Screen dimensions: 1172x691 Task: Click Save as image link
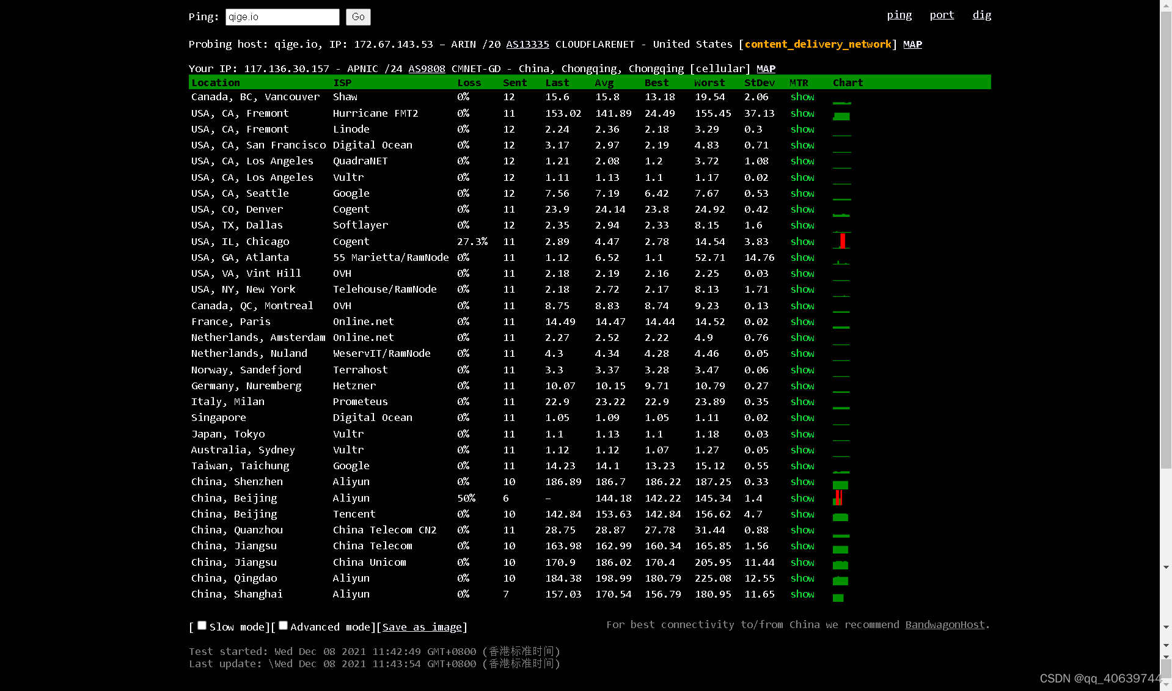pos(422,627)
